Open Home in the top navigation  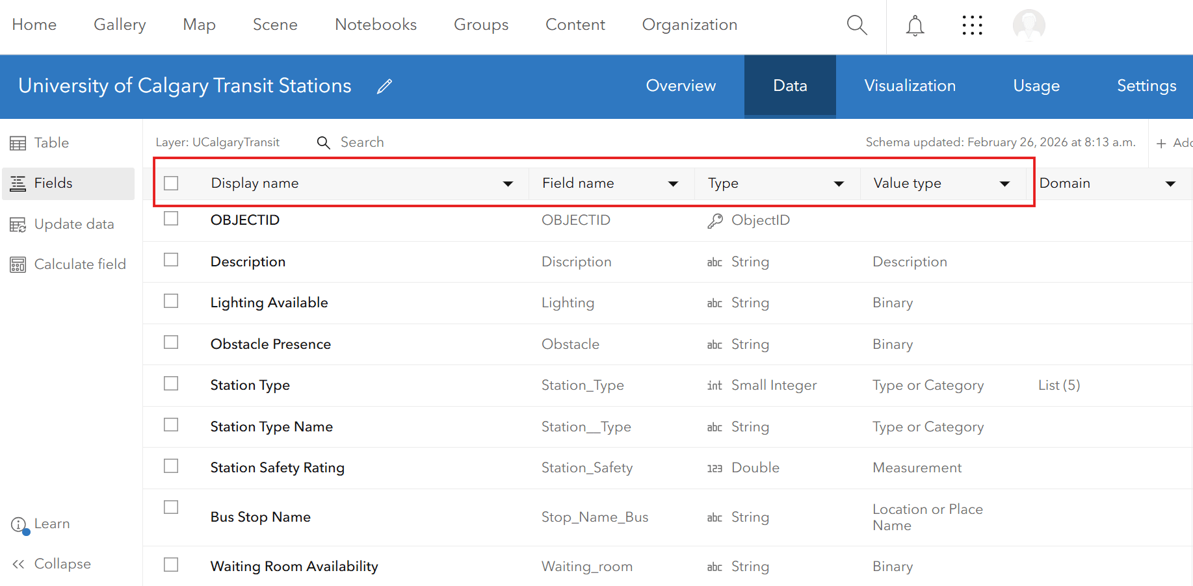coord(34,25)
